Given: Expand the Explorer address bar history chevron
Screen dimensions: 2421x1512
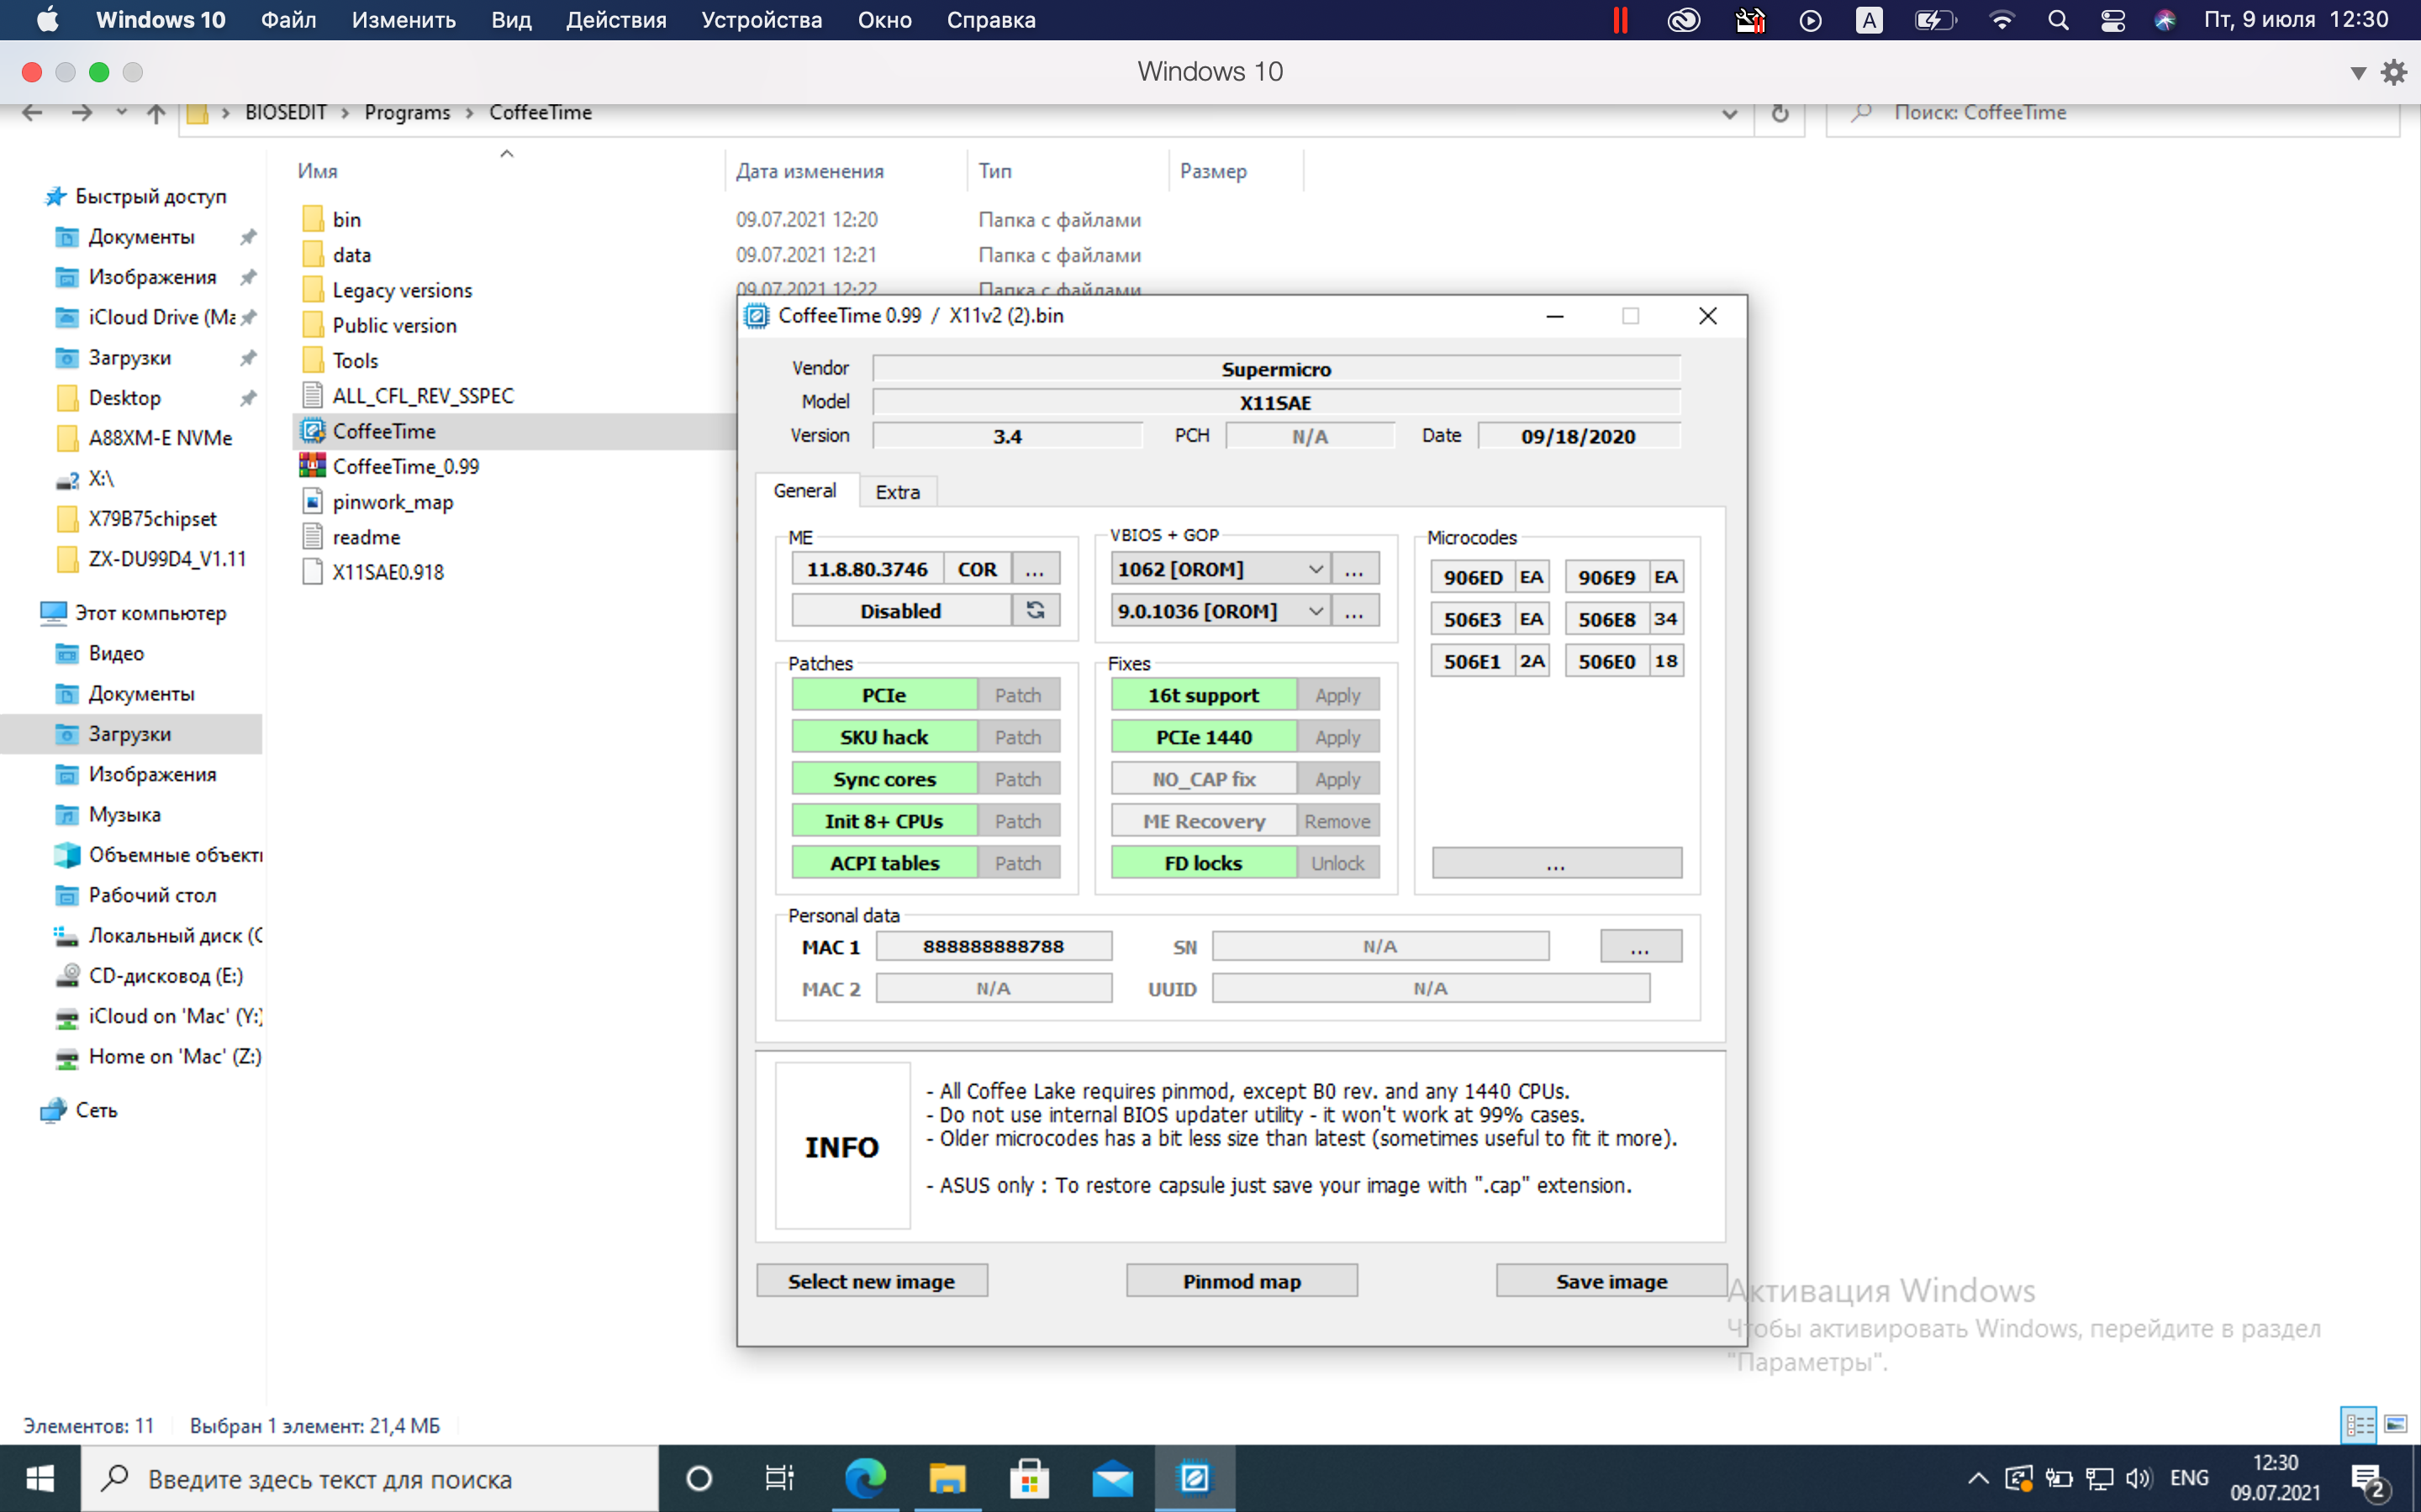Looking at the screenshot, I should (1728, 113).
